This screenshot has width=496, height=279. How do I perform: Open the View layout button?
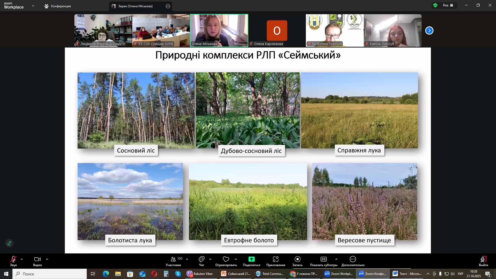pyautogui.click(x=448, y=5)
